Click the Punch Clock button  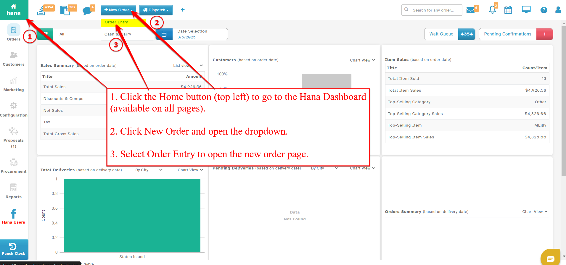click(14, 249)
